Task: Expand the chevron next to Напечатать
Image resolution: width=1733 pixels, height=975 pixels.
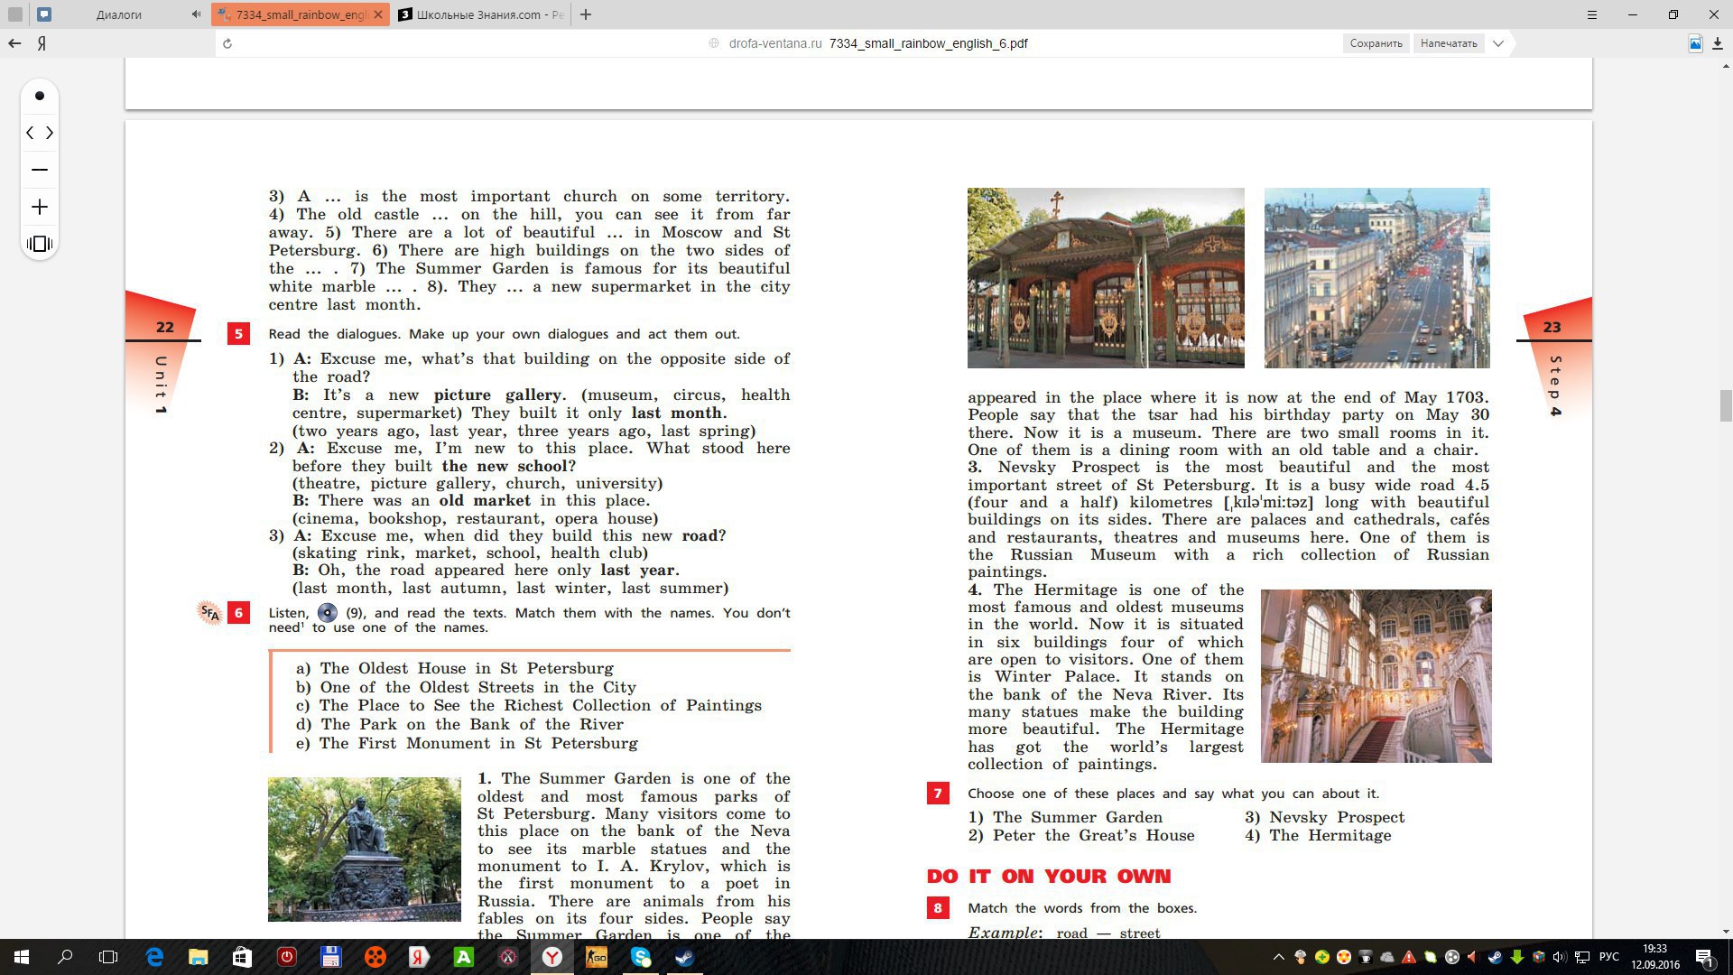Action: coord(1498,43)
